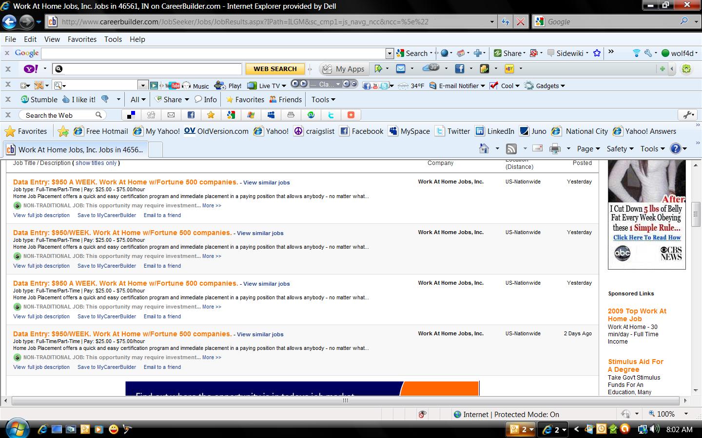Open the Tools menu in menu bar
This screenshot has width=702, height=438.
coord(113,39)
